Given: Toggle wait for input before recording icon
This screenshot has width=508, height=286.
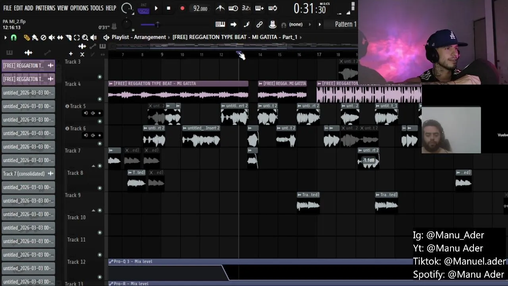Looking at the screenshot, I should point(233,8).
